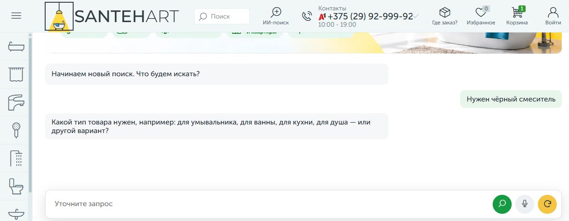Click the Контакты label
The image size is (569, 221).
coord(332,8)
